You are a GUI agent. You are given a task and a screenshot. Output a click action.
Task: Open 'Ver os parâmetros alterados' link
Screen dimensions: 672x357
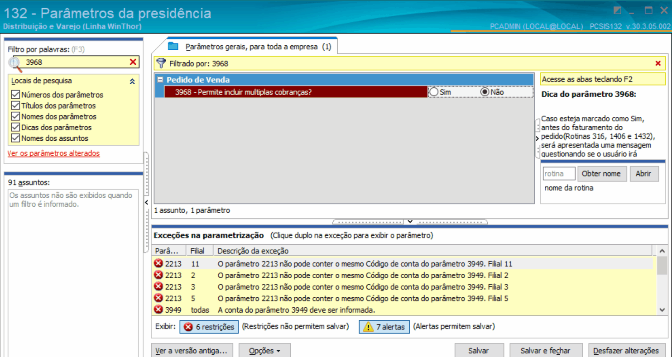point(53,153)
